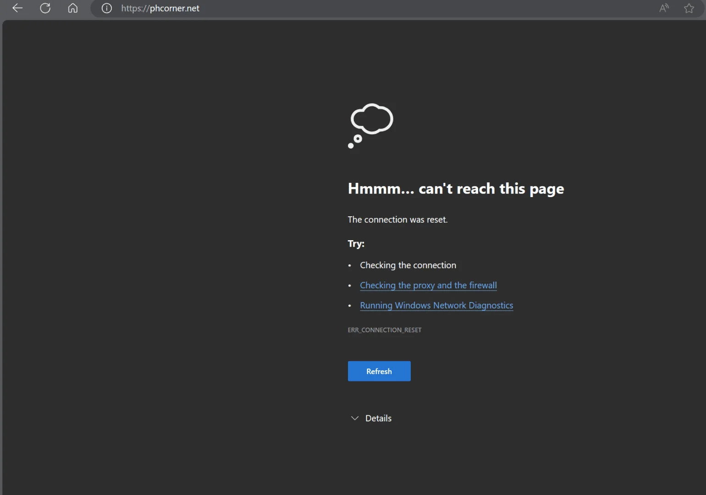Click the 'Try:' label
Viewport: 706px width, 495px height.
coord(356,244)
